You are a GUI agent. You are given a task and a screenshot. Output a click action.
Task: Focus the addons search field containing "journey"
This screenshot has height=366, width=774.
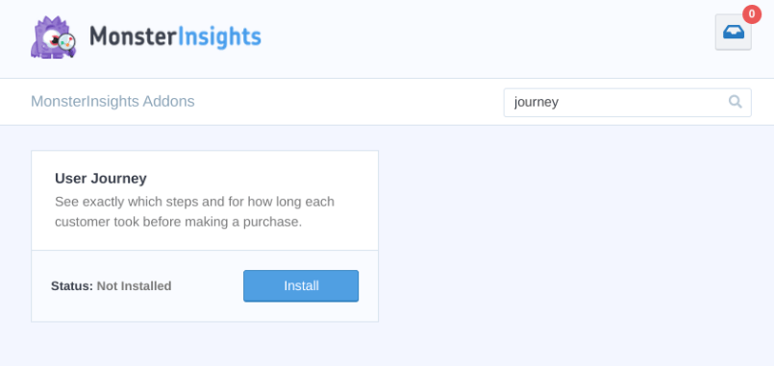628,103
